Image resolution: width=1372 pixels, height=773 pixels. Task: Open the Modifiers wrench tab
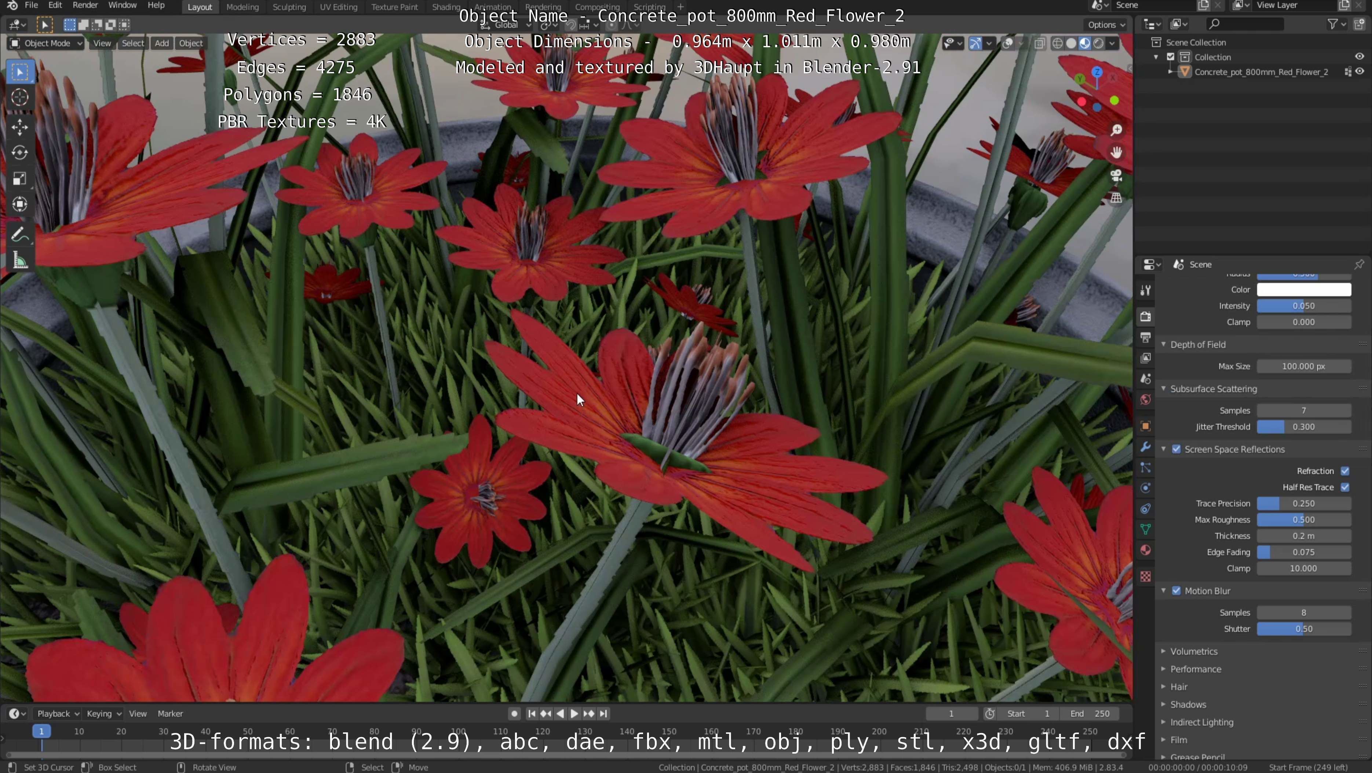pos(1146,447)
